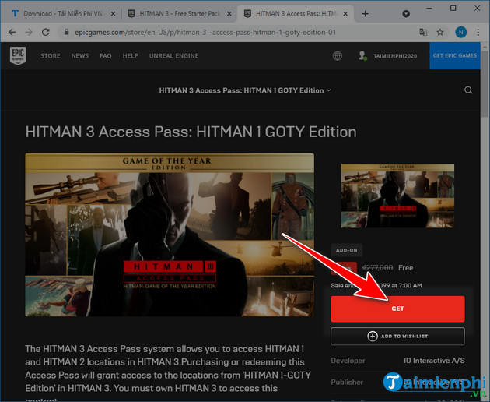The image size is (490, 402).
Task: Open the language globe icon
Action: (338, 56)
